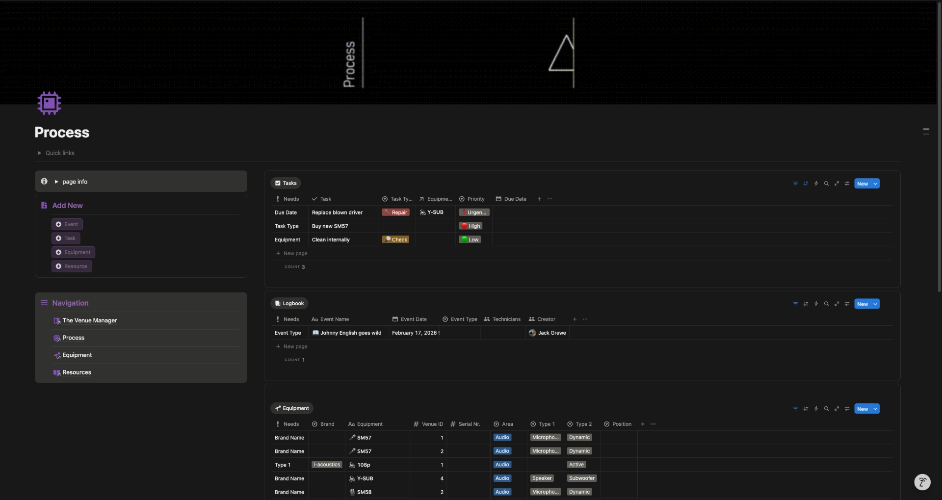Open filter options for the Tasks database
The height and width of the screenshot is (500, 942).
point(795,183)
